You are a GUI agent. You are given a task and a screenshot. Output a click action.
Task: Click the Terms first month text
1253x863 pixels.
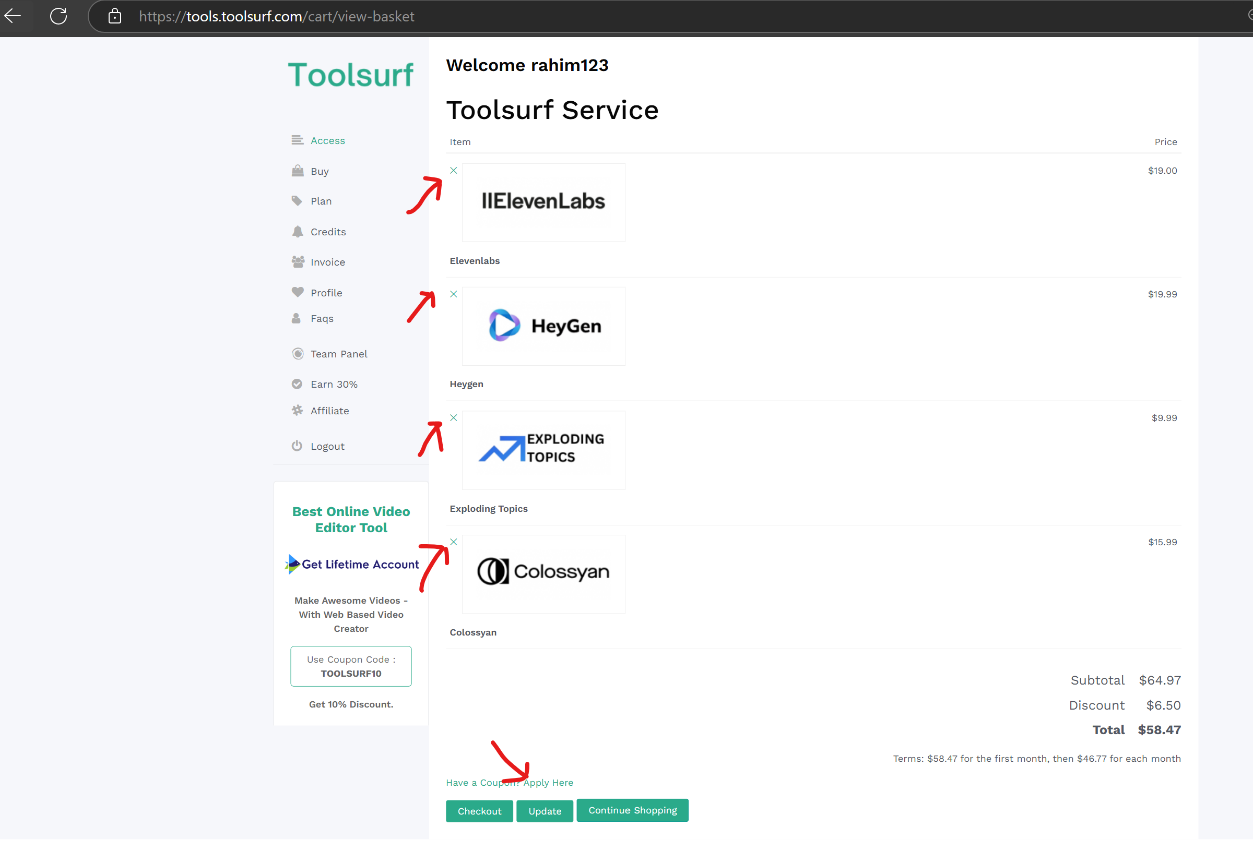point(1036,759)
